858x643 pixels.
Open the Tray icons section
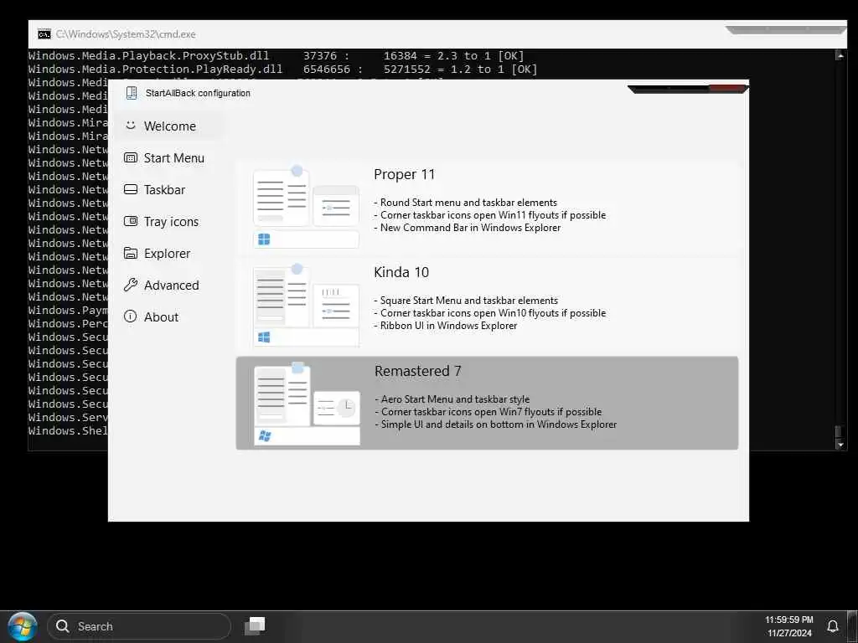[168, 221]
